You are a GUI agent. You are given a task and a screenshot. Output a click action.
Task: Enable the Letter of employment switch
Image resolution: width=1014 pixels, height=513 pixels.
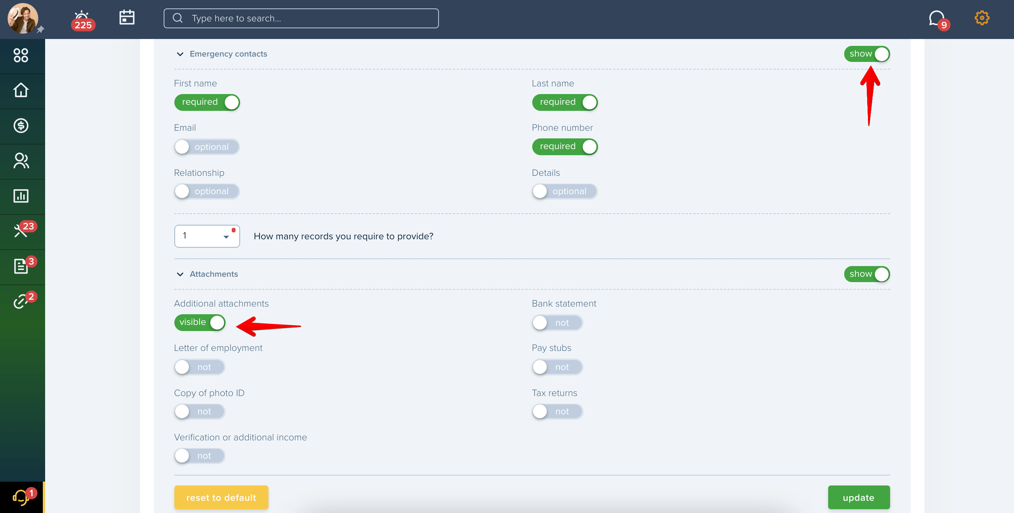pyautogui.click(x=200, y=367)
